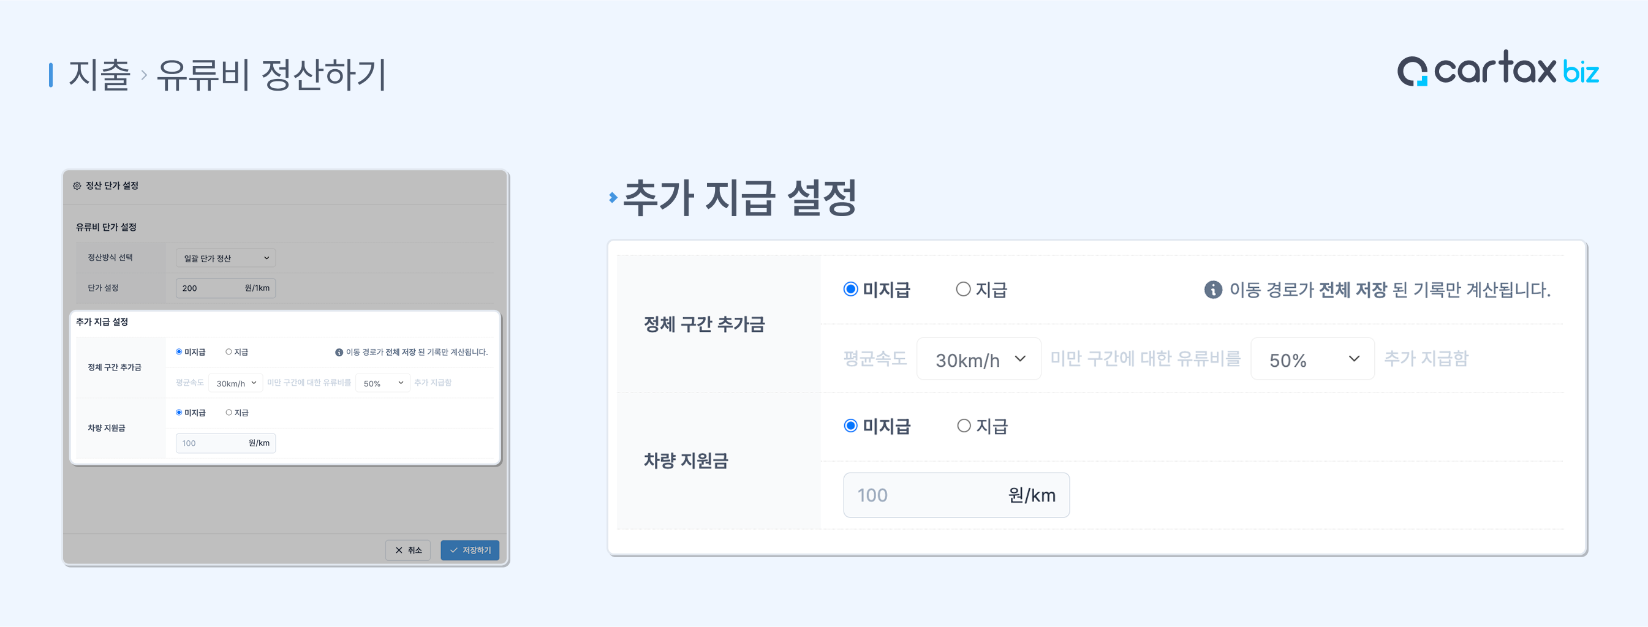Image resolution: width=1648 pixels, height=627 pixels.
Task: Select 지급 for 정체 구간 추가금 in small dialog
Action: coord(229,351)
